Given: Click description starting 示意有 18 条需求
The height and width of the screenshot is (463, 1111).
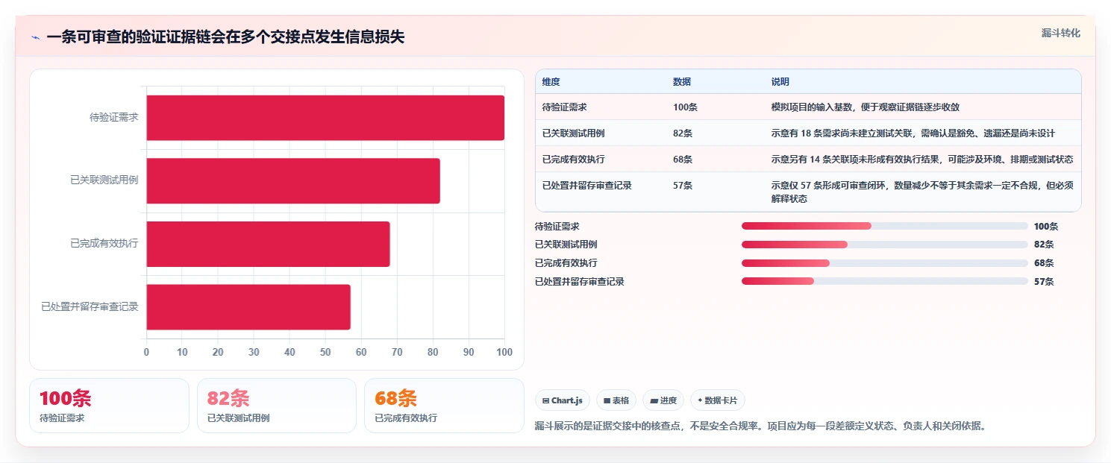Looking at the screenshot, I should coord(913,133).
